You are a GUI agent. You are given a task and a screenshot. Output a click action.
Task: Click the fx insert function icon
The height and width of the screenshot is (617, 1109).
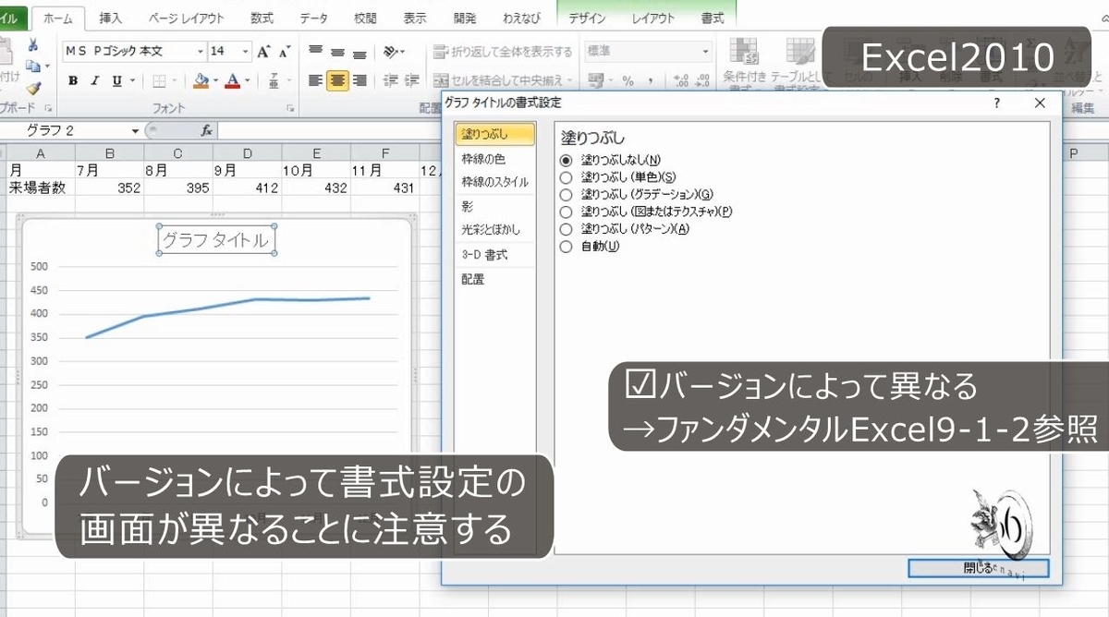point(207,131)
